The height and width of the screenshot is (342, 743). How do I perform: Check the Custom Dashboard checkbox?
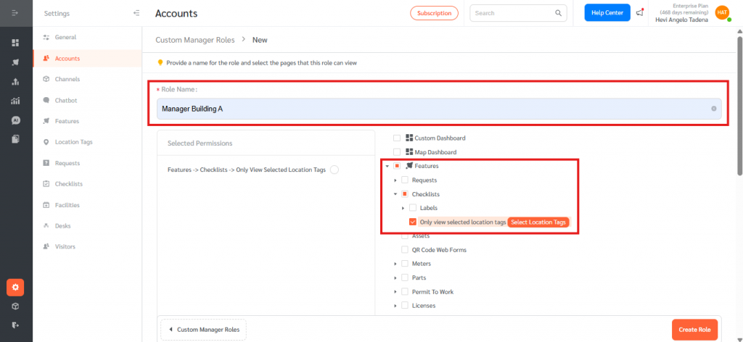click(x=397, y=138)
